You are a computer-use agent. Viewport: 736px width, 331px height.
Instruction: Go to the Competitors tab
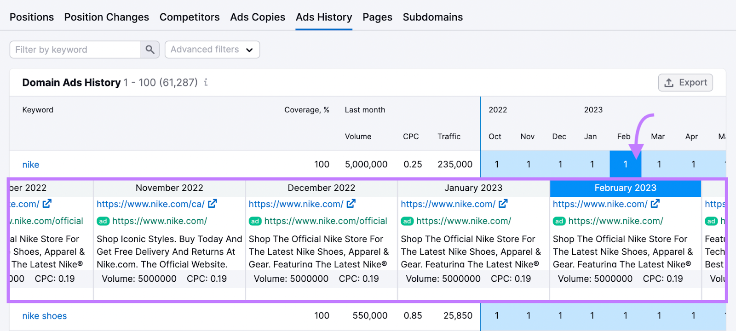(x=190, y=17)
